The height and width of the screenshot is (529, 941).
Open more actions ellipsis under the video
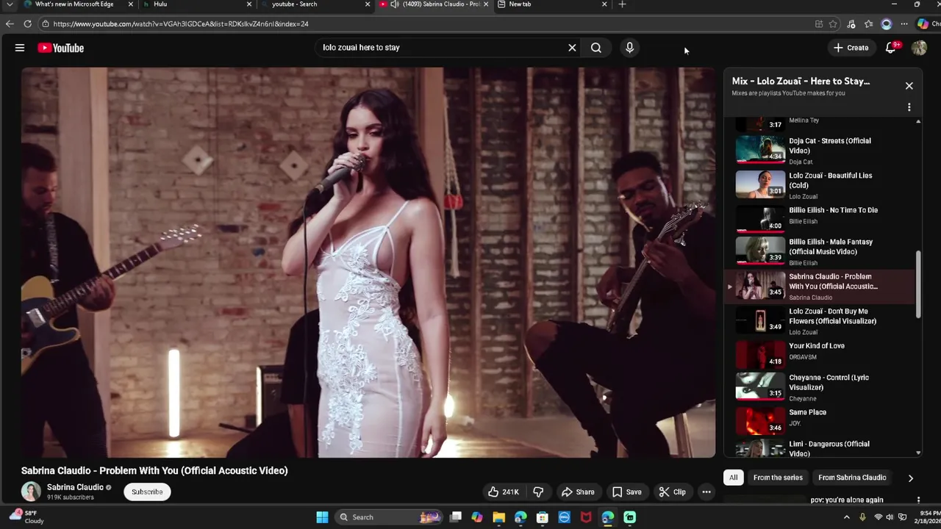pos(706,492)
